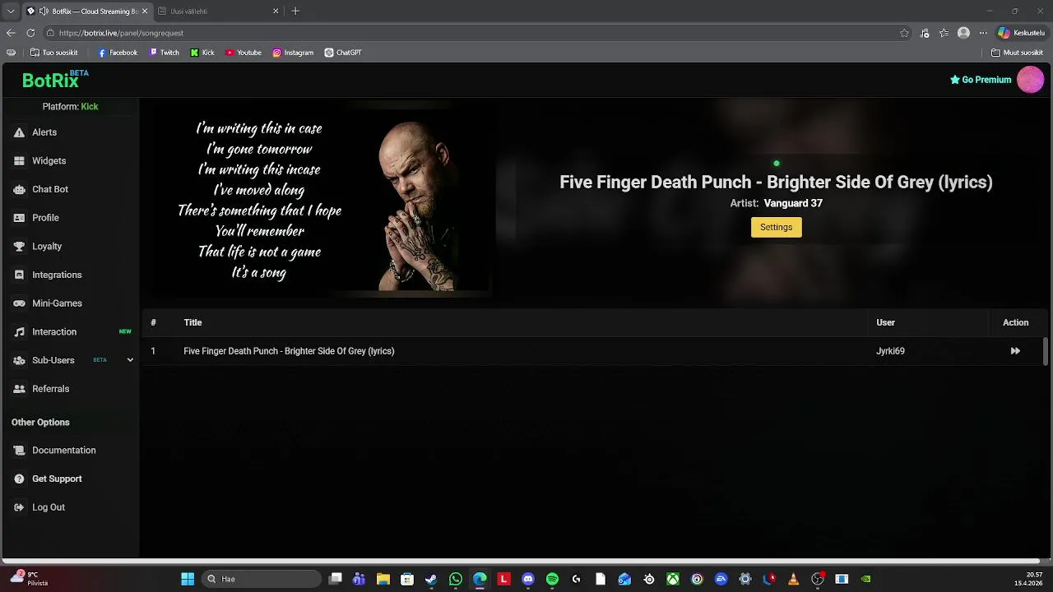Open VLC media player from taskbar
The height and width of the screenshot is (592, 1053).
coord(793,579)
